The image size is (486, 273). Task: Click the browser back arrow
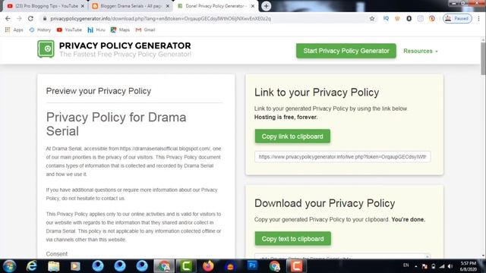(8, 18)
